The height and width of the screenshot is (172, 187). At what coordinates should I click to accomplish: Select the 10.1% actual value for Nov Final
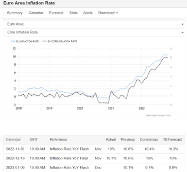point(112,158)
